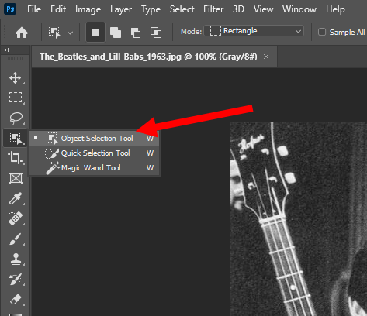Select the Crop tool
367x316 pixels.
coord(15,157)
